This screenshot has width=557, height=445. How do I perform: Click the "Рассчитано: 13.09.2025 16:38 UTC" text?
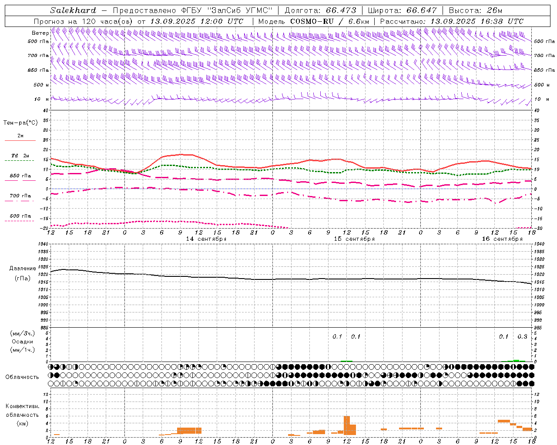452,21
